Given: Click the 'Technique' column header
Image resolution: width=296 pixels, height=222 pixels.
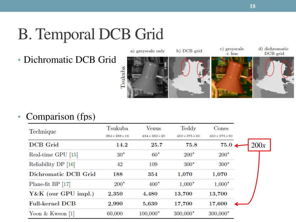Looking at the screenshot, I should [x=43, y=132].
